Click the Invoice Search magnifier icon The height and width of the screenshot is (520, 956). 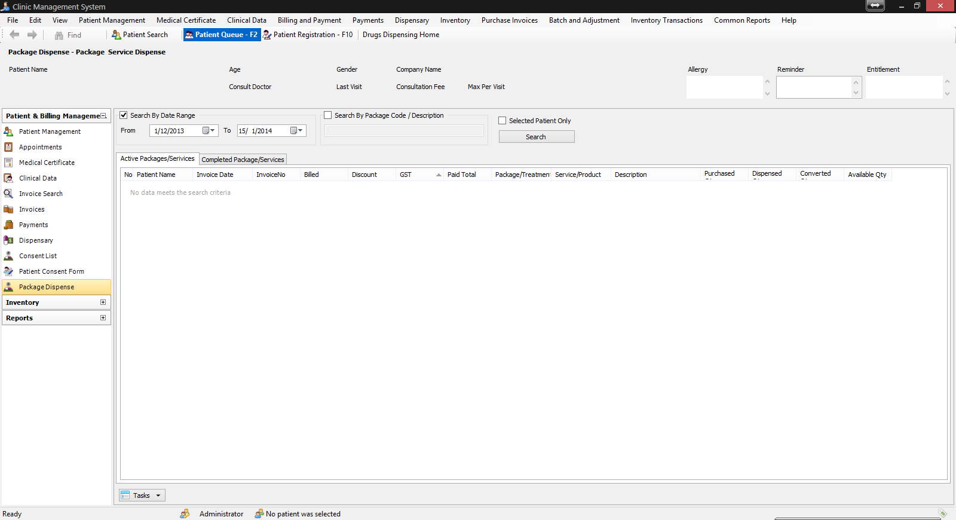pos(8,194)
